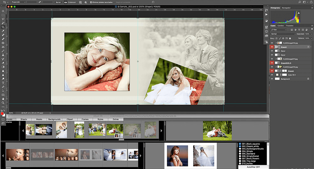This screenshot has width=314, height=169.
Task: Open the Extras tab
Action: click(116, 119)
